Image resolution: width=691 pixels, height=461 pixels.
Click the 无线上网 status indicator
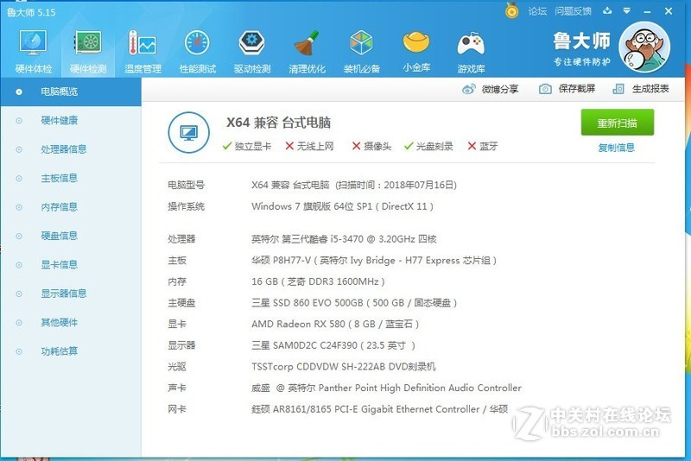(309, 146)
